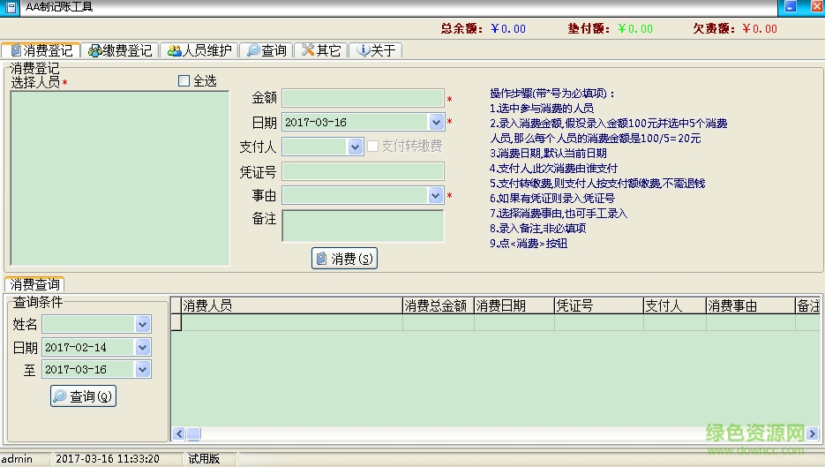The image size is (825, 467).
Task: Click the 消费(S) button
Action: pos(345,259)
